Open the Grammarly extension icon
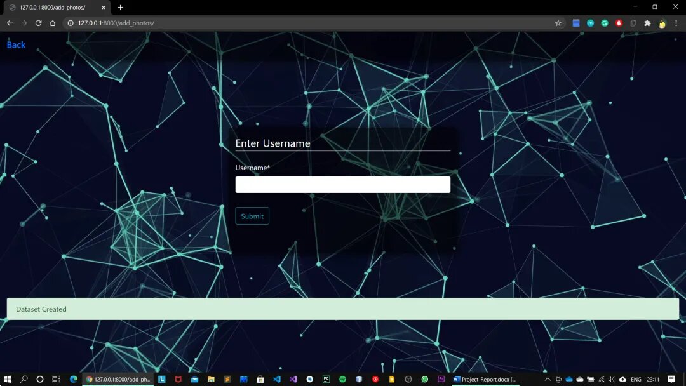Screen dimensions: 686x386 pyautogui.click(x=605, y=23)
